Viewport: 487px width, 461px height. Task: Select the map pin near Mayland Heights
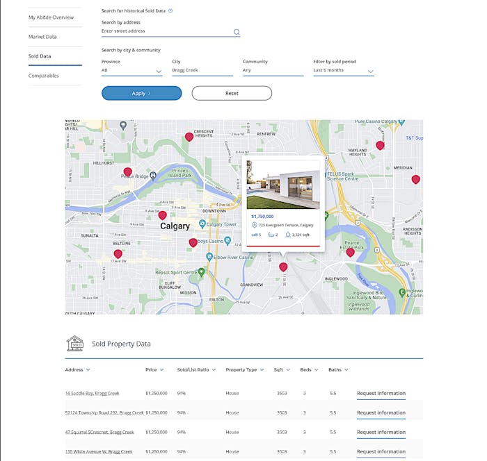pyautogui.click(x=380, y=145)
